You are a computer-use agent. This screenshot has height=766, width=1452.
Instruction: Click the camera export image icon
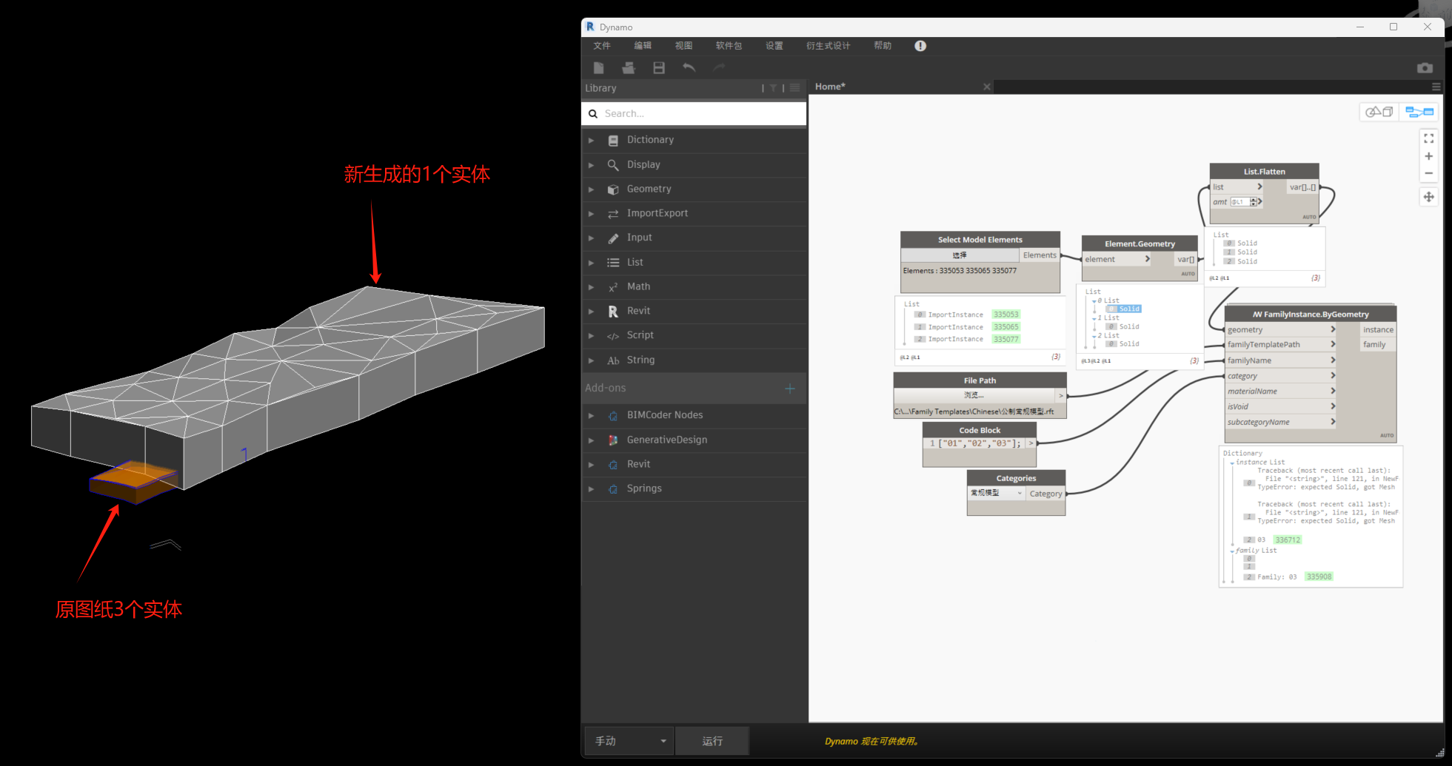click(x=1425, y=68)
